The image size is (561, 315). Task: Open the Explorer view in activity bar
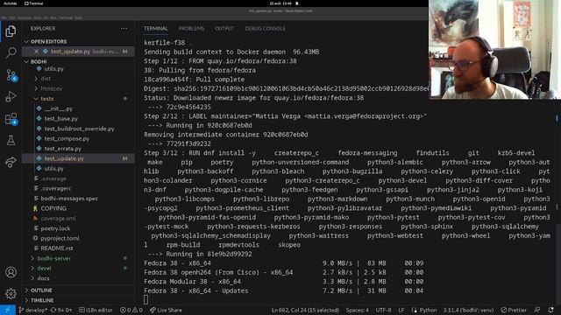(11, 31)
